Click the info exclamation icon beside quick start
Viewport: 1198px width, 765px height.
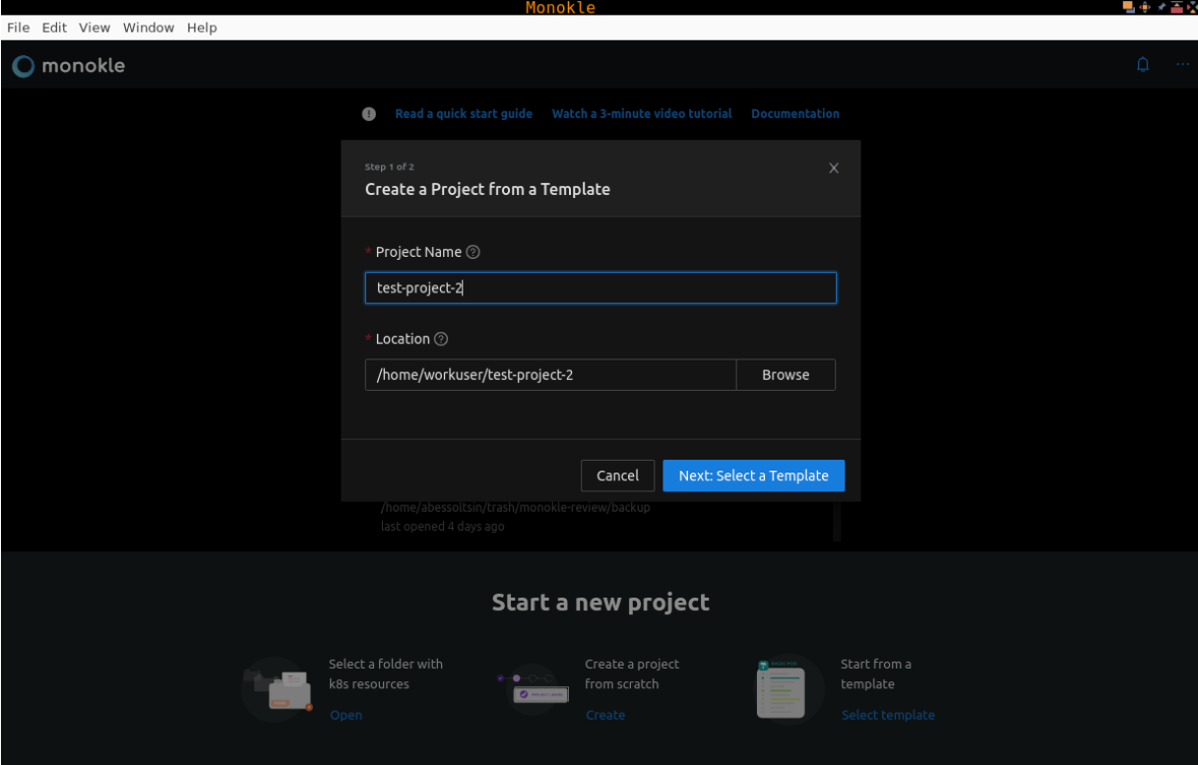369,114
